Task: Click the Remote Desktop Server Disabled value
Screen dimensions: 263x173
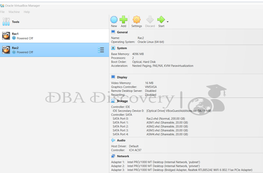Action: coord(151,91)
